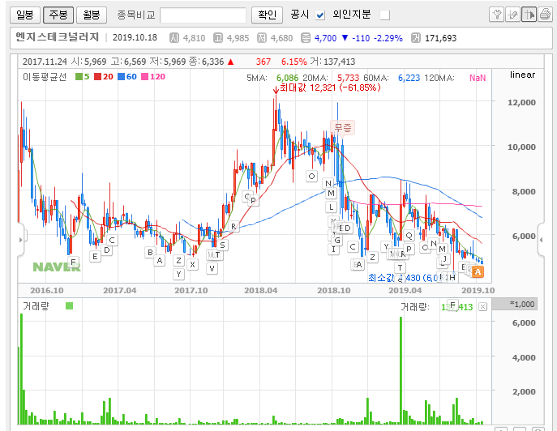This screenshot has width=557, height=431.
Task: Click the pink 120-day MA swatch
Action: (144, 77)
